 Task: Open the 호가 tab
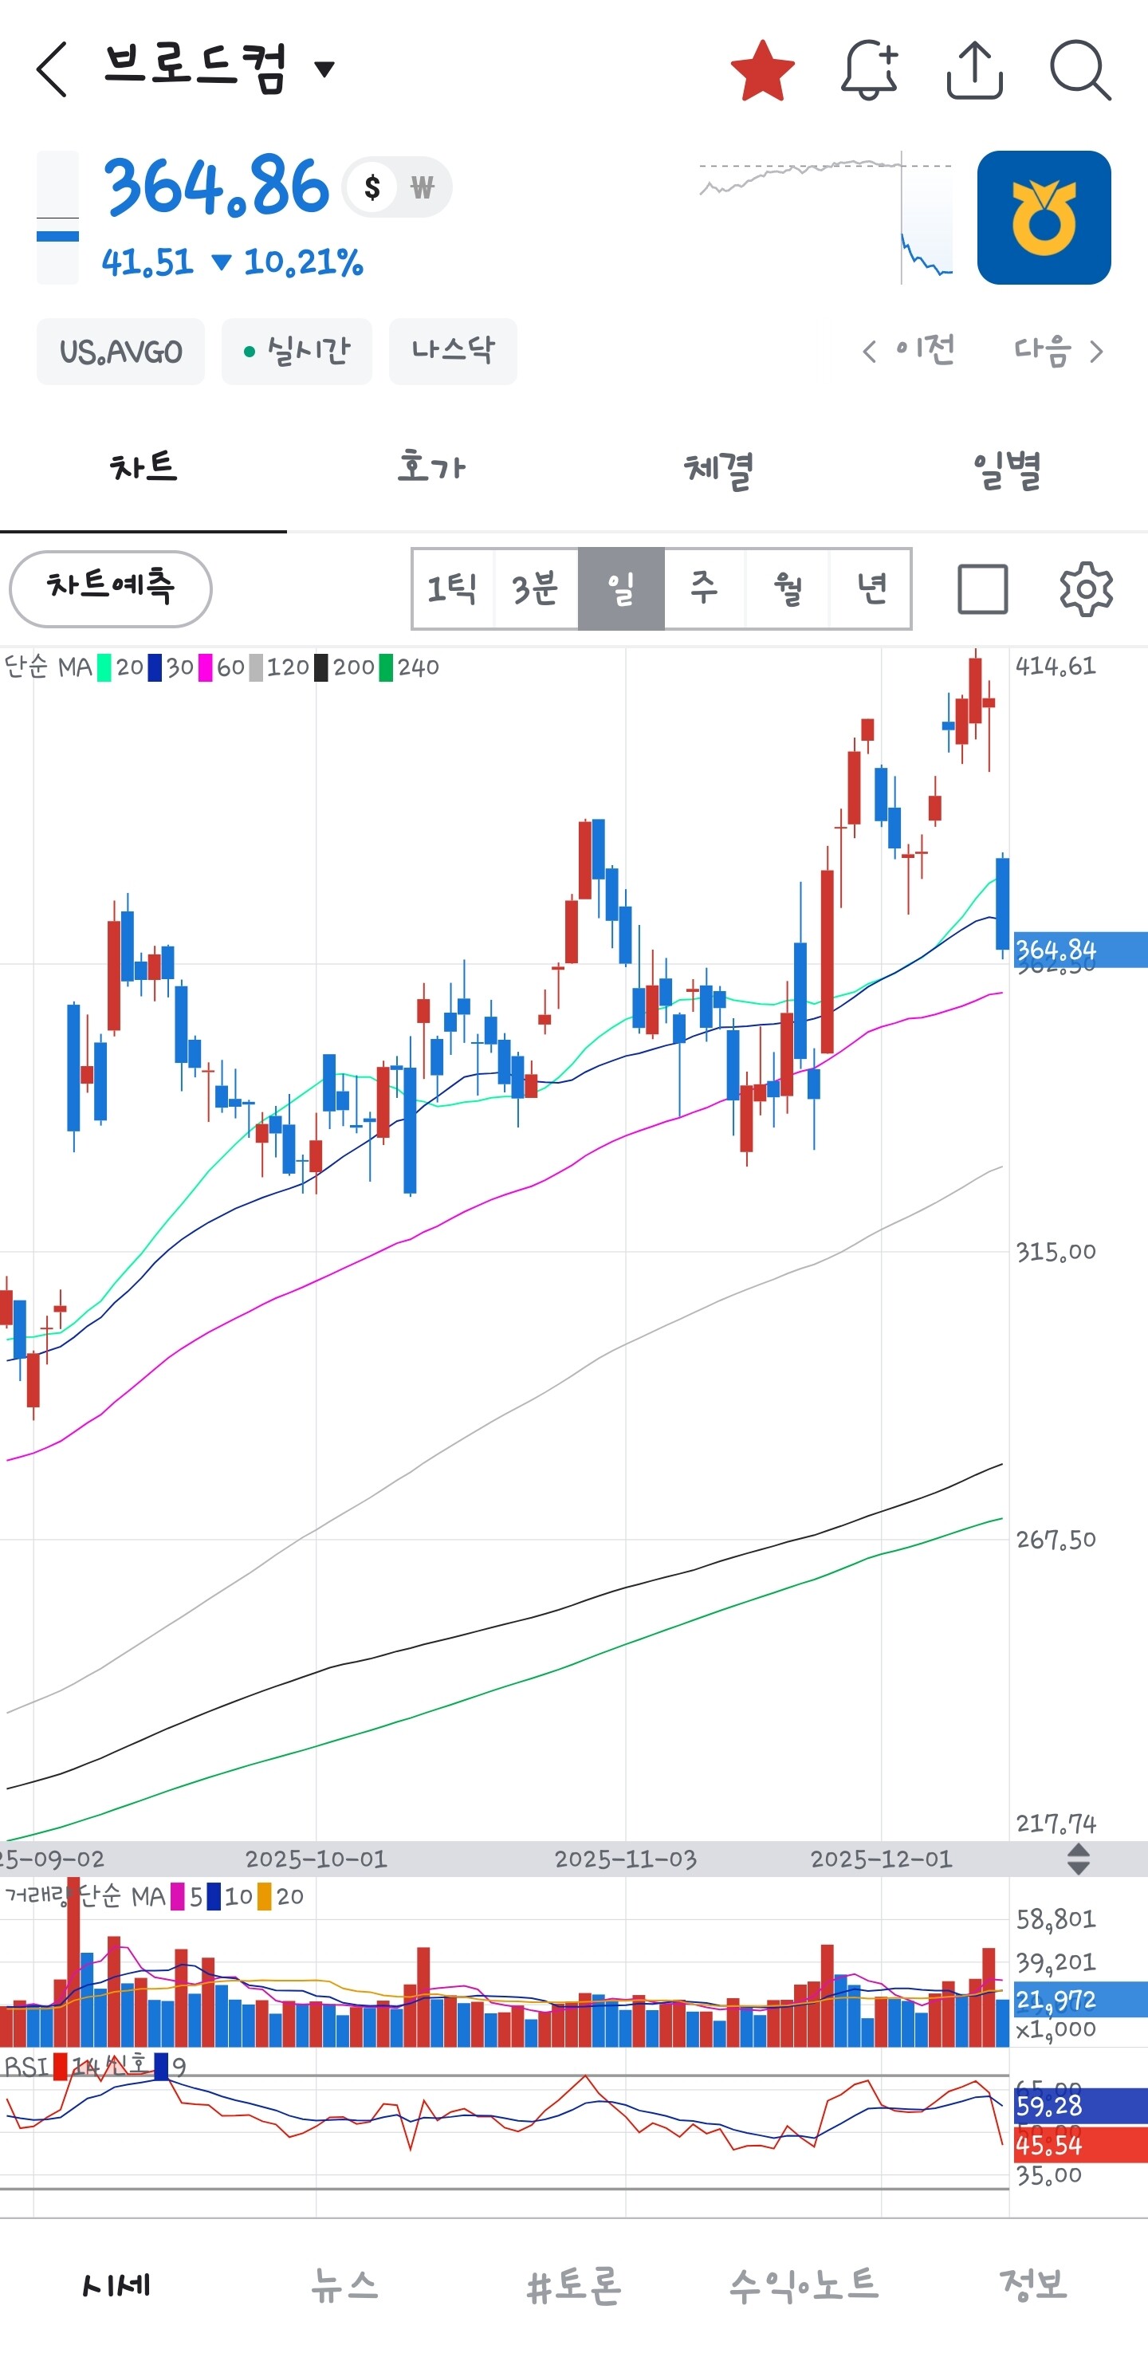(x=431, y=469)
